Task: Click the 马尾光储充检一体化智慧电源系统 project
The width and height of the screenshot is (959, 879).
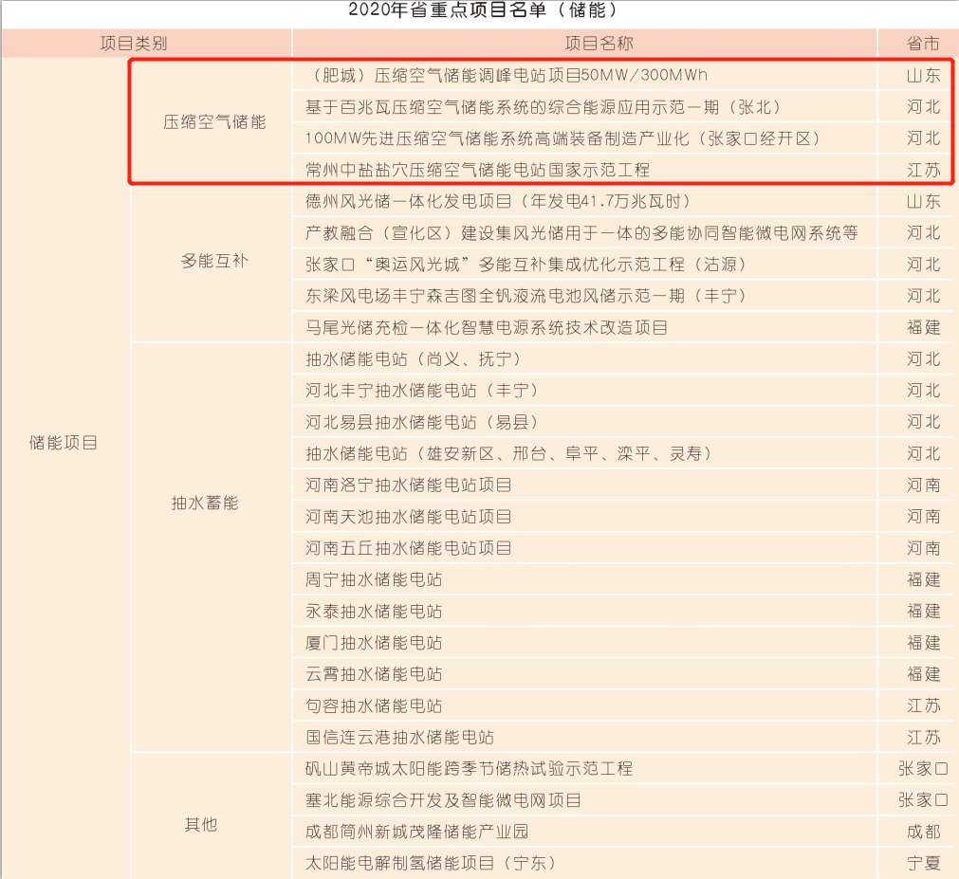Action: [x=486, y=328]
